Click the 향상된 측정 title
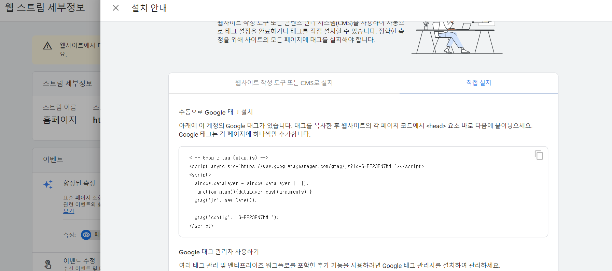The height and width of the screenshot is (271, 612). click(79, 183)
